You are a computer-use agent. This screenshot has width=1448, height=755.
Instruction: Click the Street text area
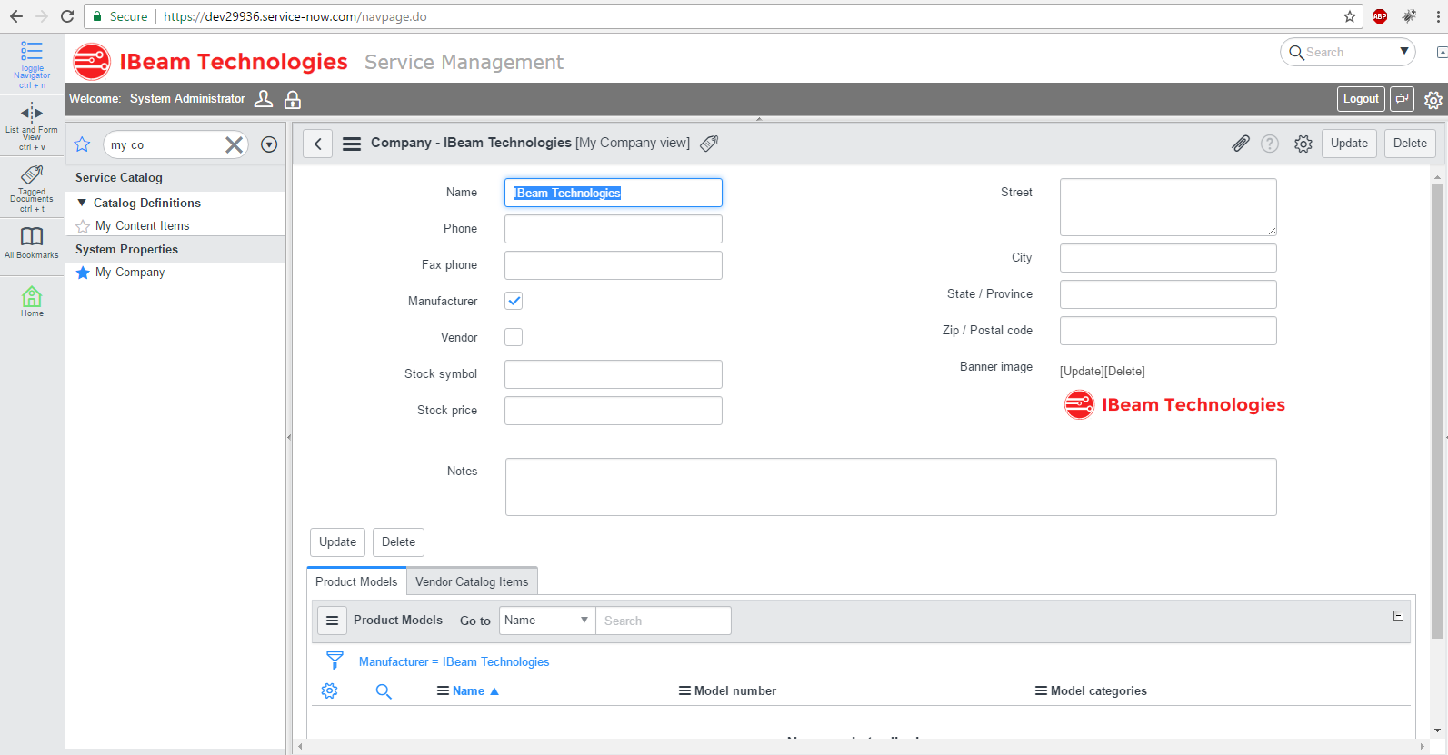pos(1168,207)
